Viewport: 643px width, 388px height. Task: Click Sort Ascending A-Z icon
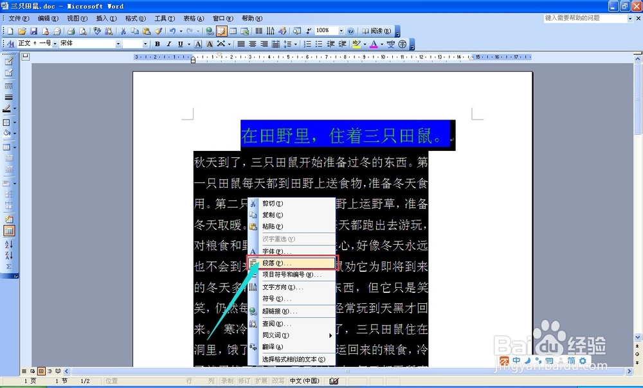(8, 245)
